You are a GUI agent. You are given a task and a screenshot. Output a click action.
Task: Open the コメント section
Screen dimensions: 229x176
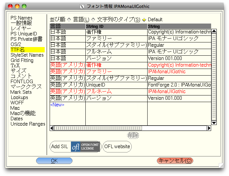tap(21, 76)
